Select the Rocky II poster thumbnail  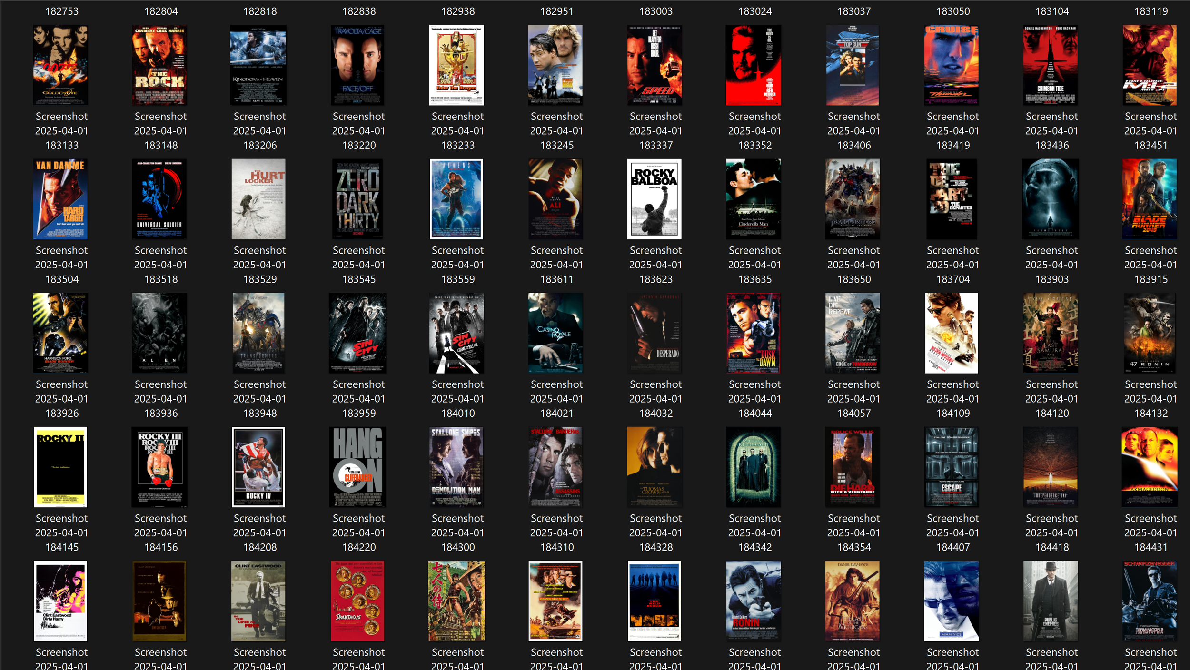(x=60, y=467)
